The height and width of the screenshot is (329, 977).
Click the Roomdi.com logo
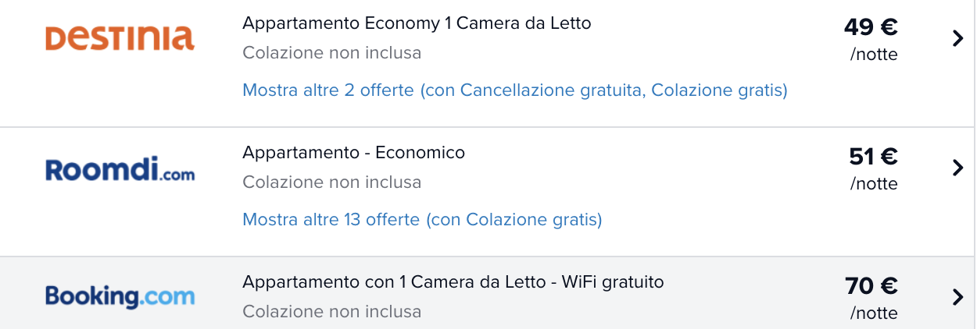(x=120, y=169)
